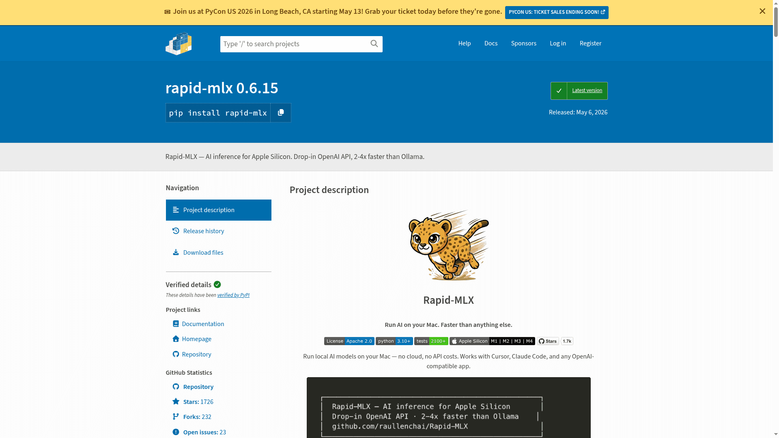Open the Stars: 1726 link
This screenshot has width=779, height=438.
[198, 401]
